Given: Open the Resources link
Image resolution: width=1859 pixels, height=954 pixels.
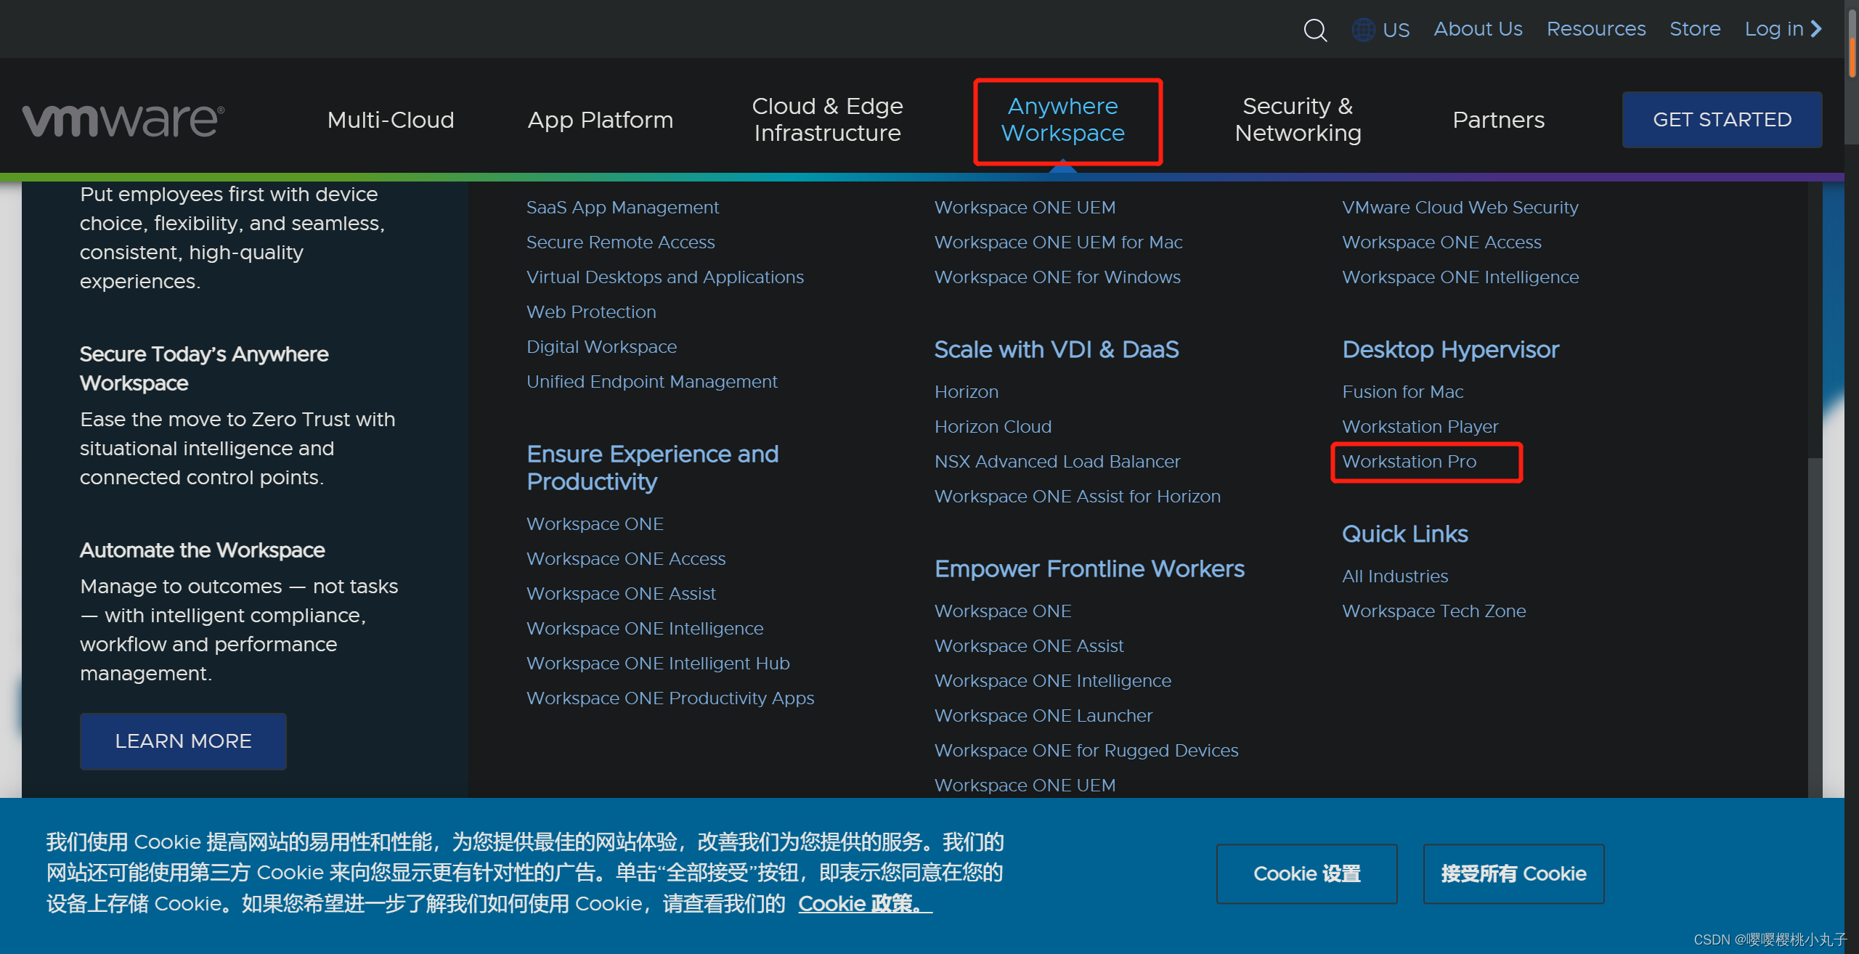Looking at the screenshot, I should pyautogui.click(x=1596, y=29).
